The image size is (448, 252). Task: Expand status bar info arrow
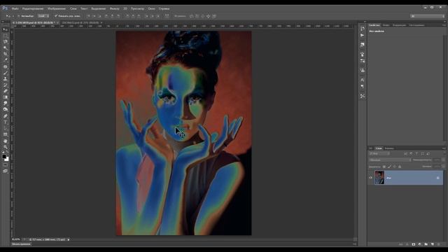point(69,239)
